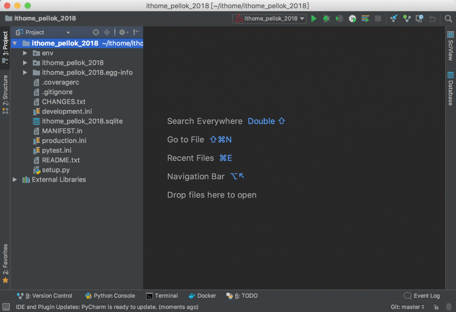Start debugging with the bug icon
The width and height of the screenshot is (456, 312).
click(x=326, y=19)
